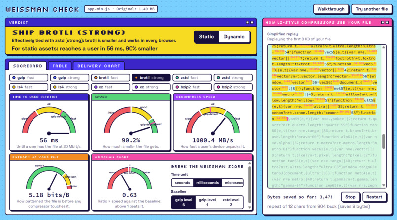Screen dimensions: 397x220
Task: Open the Delivery Chart tab
Action: (x=99, y=66)
